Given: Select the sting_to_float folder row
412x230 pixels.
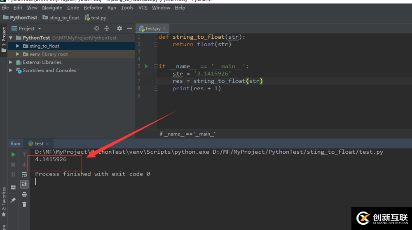Looking at the screenshot, I should pyautogui.click(x=71, y=46).
